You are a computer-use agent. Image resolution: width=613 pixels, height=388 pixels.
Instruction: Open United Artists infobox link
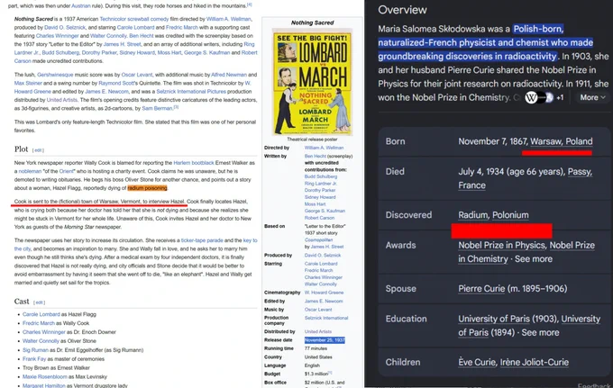point(318,332)
